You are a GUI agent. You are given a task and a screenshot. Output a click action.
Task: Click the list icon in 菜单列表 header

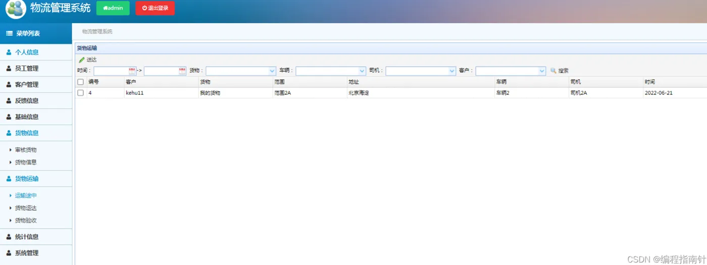click(9, 33)
